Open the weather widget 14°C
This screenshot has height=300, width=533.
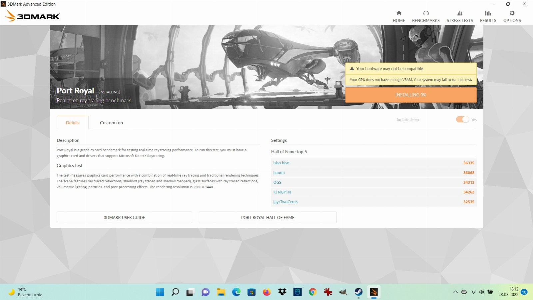(x=25, y=292)
